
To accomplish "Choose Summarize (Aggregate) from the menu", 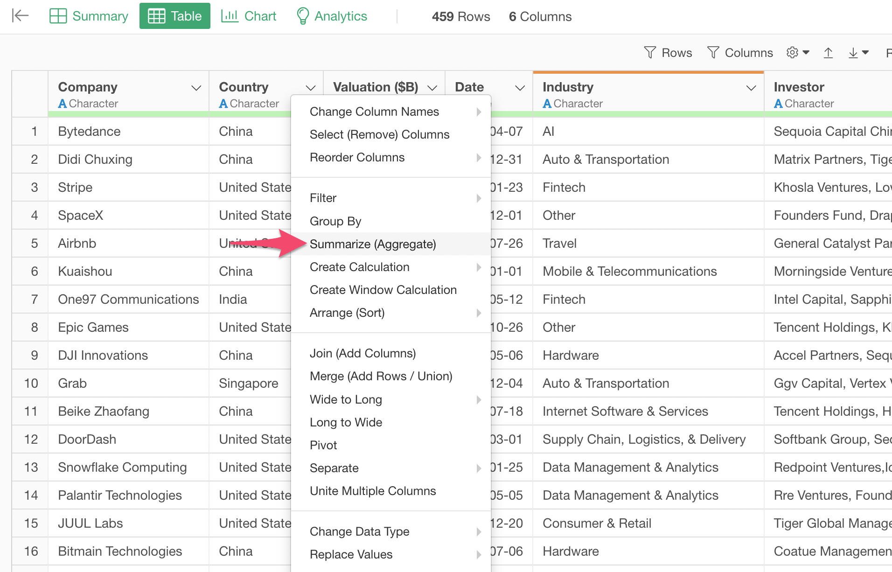I will (x=373, y=244).
